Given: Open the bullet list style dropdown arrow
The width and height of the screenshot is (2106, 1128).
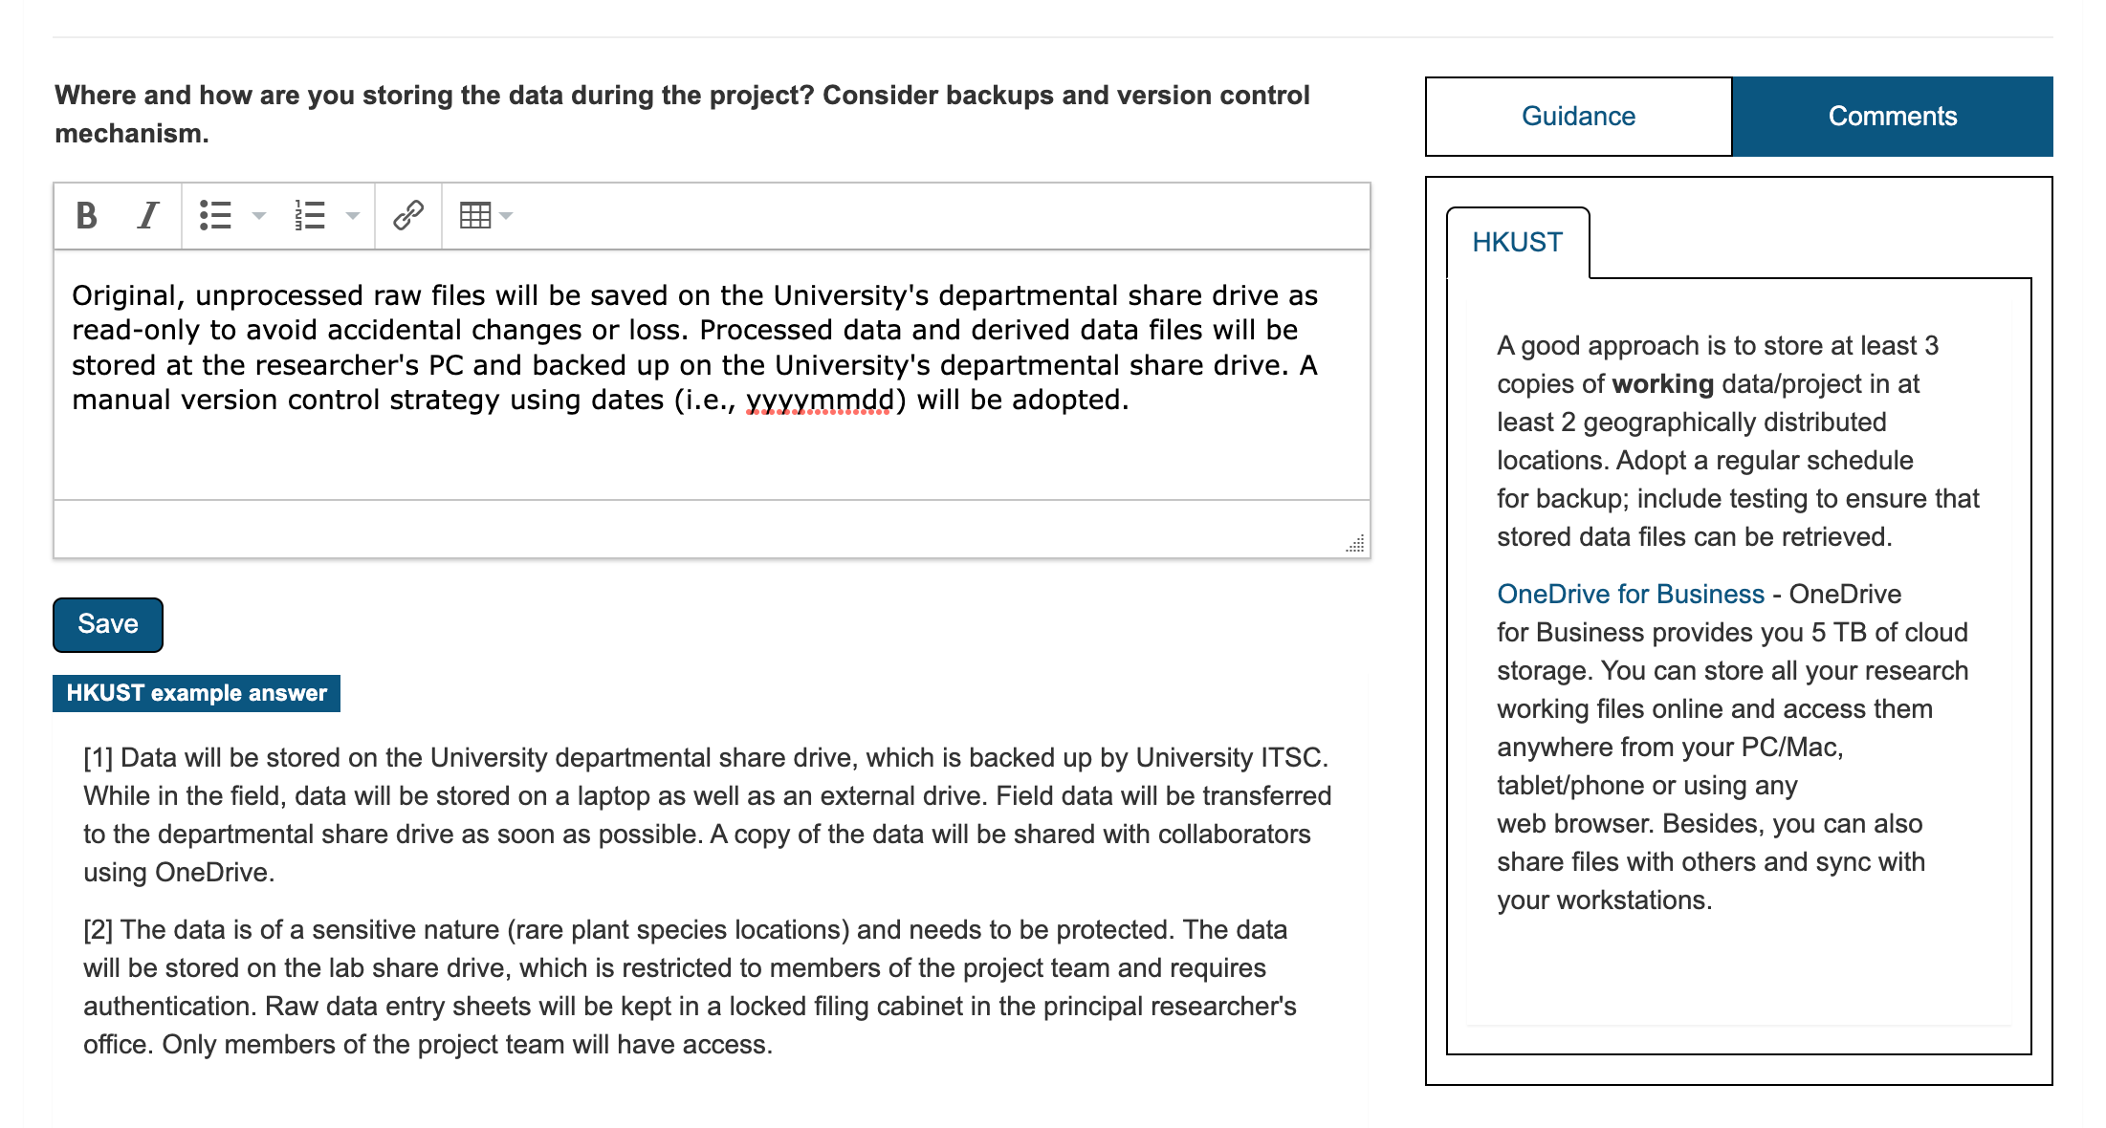Looking at the screenshot, I should 258,216.
